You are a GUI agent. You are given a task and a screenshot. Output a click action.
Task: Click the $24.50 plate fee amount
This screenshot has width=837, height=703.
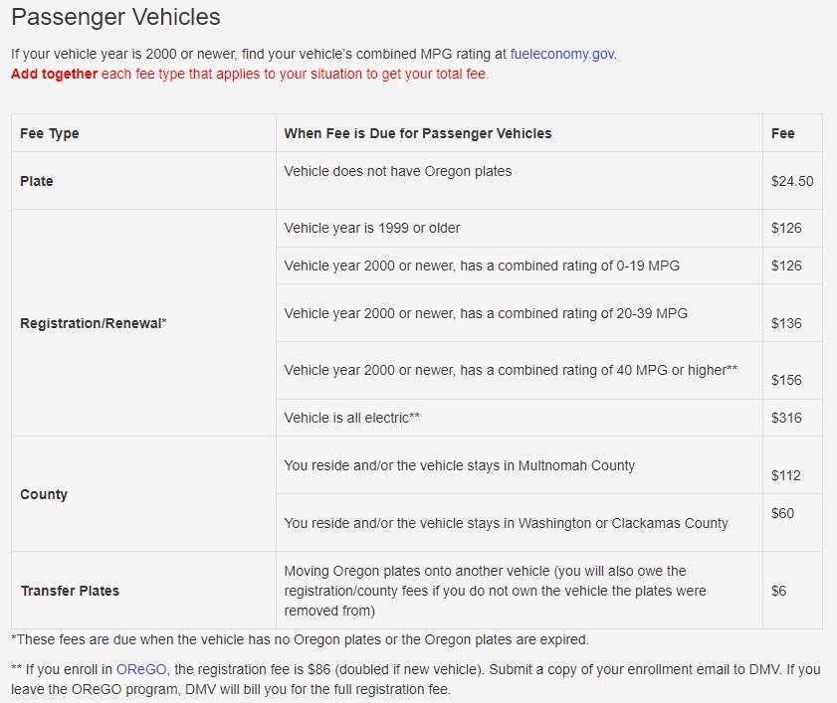[792, 181]
